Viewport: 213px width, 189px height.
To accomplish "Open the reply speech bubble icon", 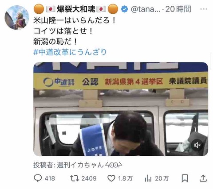I will click(38, 178).
